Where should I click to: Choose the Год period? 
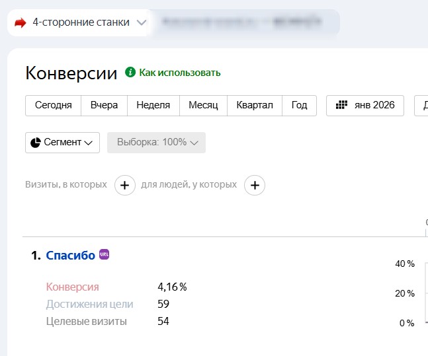click(299, 106)
